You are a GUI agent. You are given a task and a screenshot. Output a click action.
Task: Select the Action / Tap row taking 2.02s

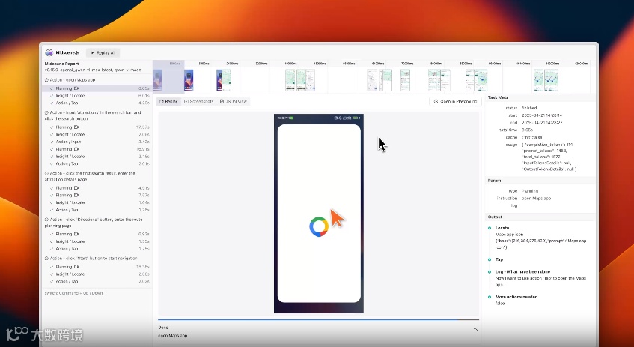click(x=97, y=281)
